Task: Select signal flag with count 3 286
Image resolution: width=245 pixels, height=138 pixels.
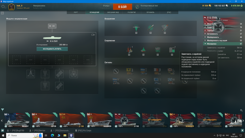Action: (171, 81)
